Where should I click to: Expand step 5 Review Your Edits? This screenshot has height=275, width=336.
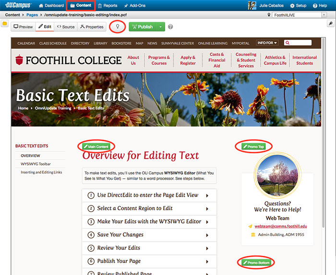[x=149, y=248]
